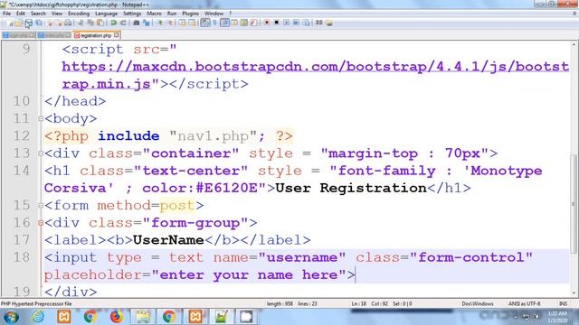
Task: Start macro recording with red dot
Action: [266, 23]
